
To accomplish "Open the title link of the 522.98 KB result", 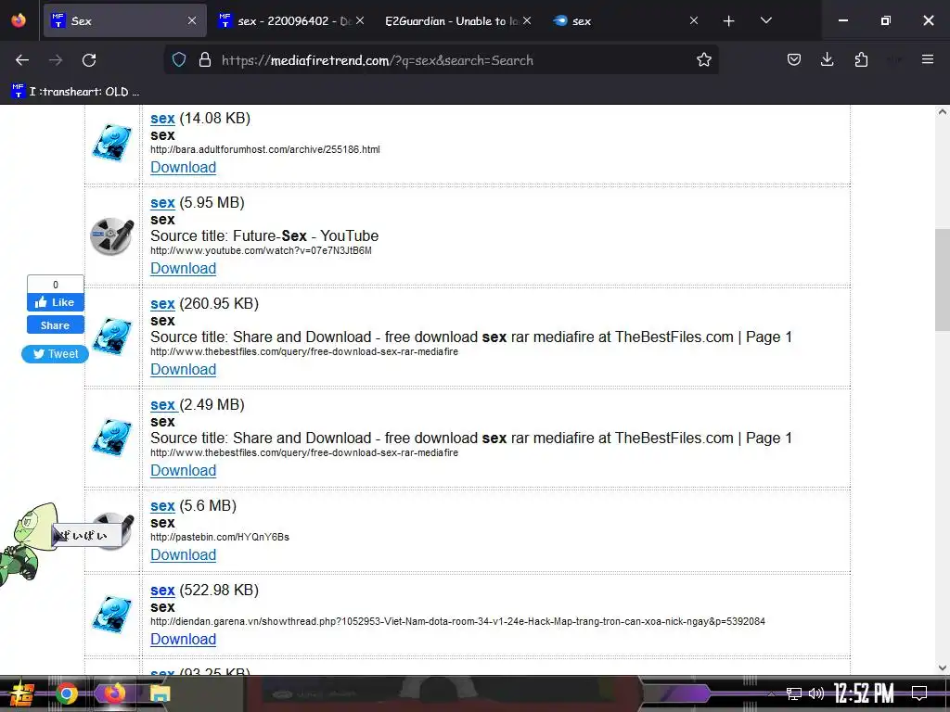I will 162,591.
